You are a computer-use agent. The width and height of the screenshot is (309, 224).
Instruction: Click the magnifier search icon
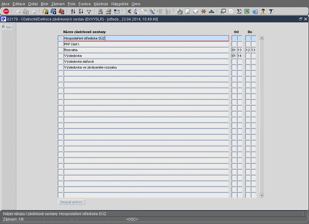coord(152,12)
